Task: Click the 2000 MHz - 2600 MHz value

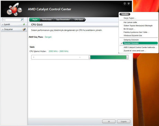Action: click(x=59, y=51)
